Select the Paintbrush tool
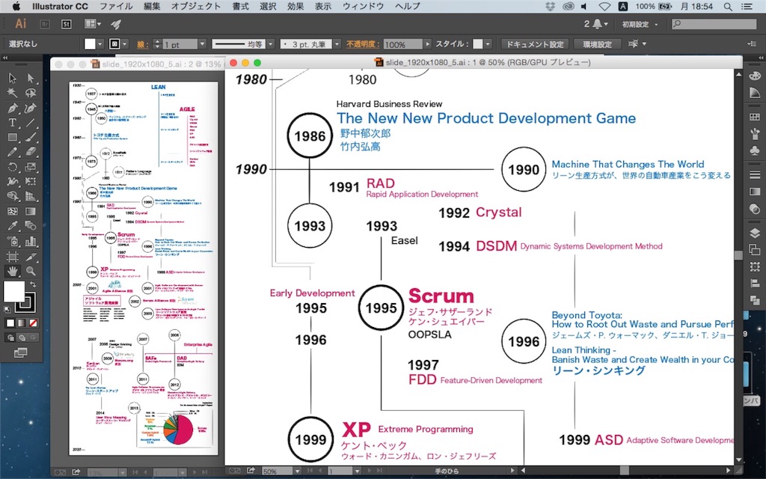Image resolution: width=766 pixels, height=479 pixels. pyautogui.click(x=31, y=138)
